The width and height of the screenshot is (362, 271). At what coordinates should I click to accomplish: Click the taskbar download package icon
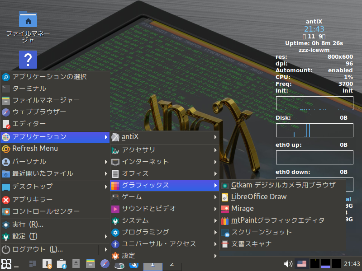(x=62, y=264)
